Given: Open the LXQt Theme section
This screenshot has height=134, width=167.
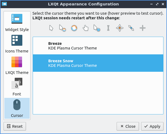Looking at the screenshot, I should 17,66.
